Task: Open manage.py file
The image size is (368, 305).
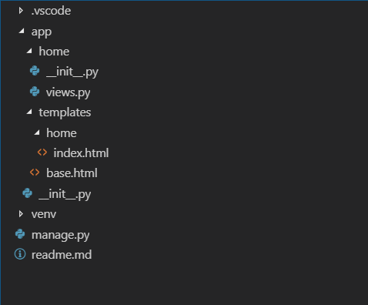Action: pos(61,235)
